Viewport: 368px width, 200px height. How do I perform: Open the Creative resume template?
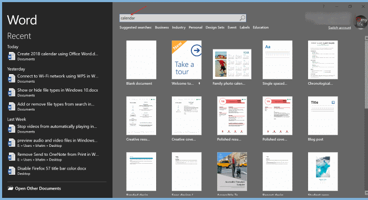coord(141,116)
